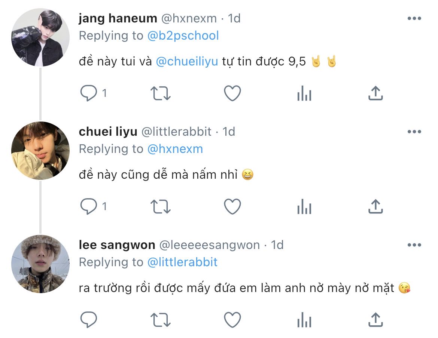Open more options on jang haneum's tweet
The image size is (438, 338).
[x=414, y=19]
